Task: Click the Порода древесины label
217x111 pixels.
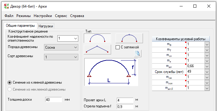Action: point(23,47)
